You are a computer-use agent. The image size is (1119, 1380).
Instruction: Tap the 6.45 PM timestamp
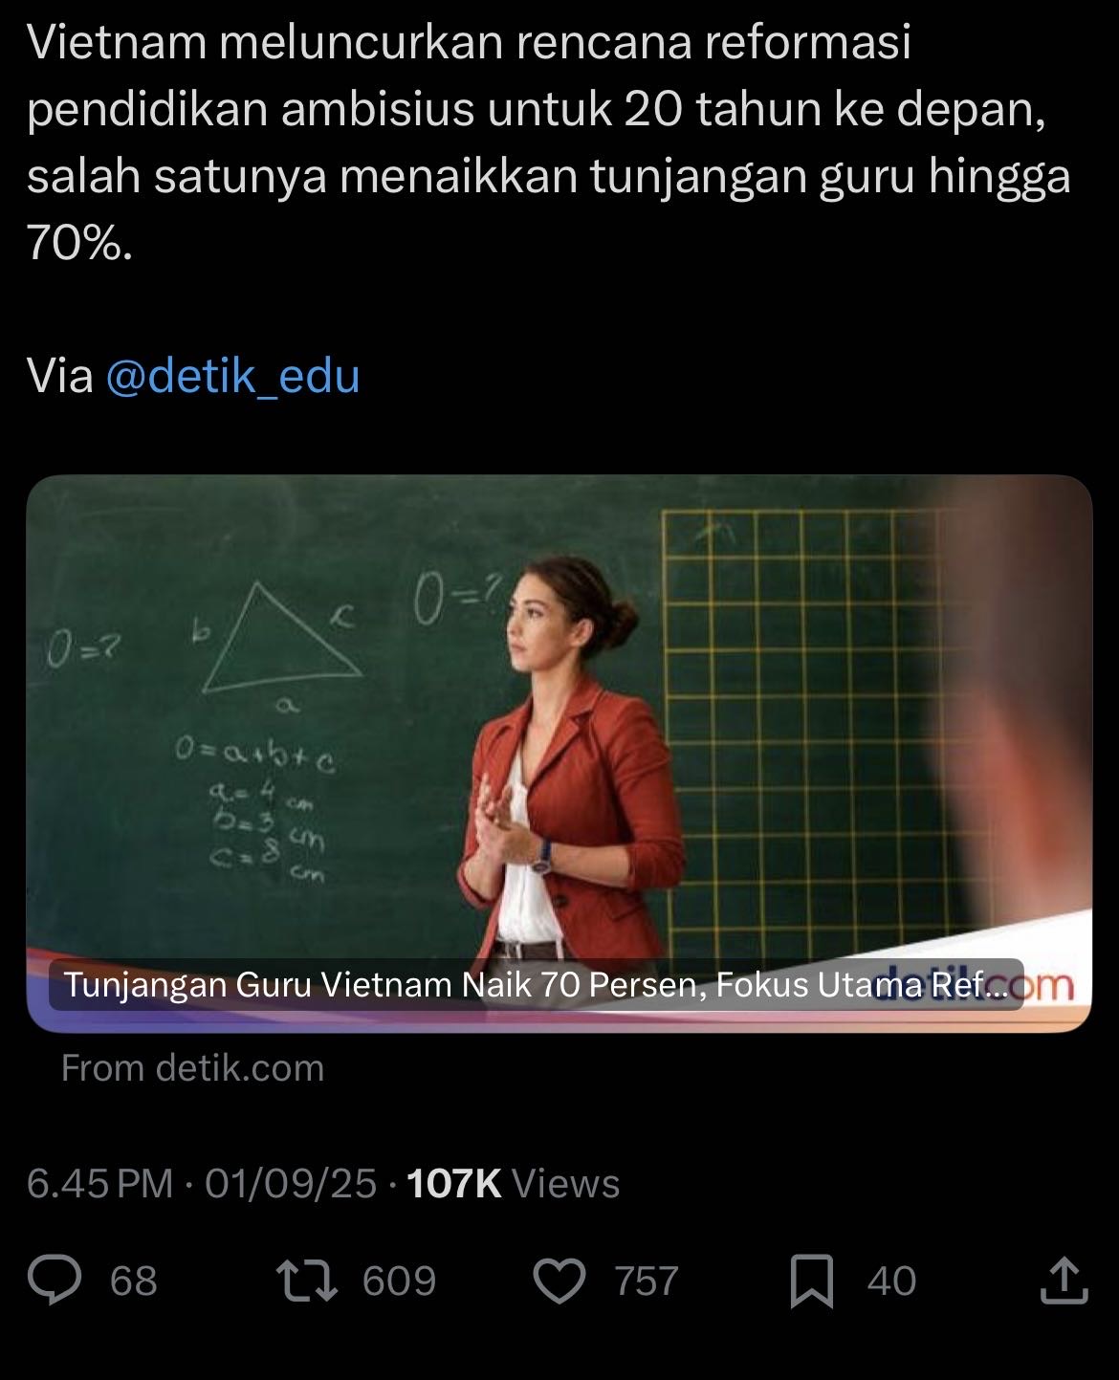[x=99, y=1184]
